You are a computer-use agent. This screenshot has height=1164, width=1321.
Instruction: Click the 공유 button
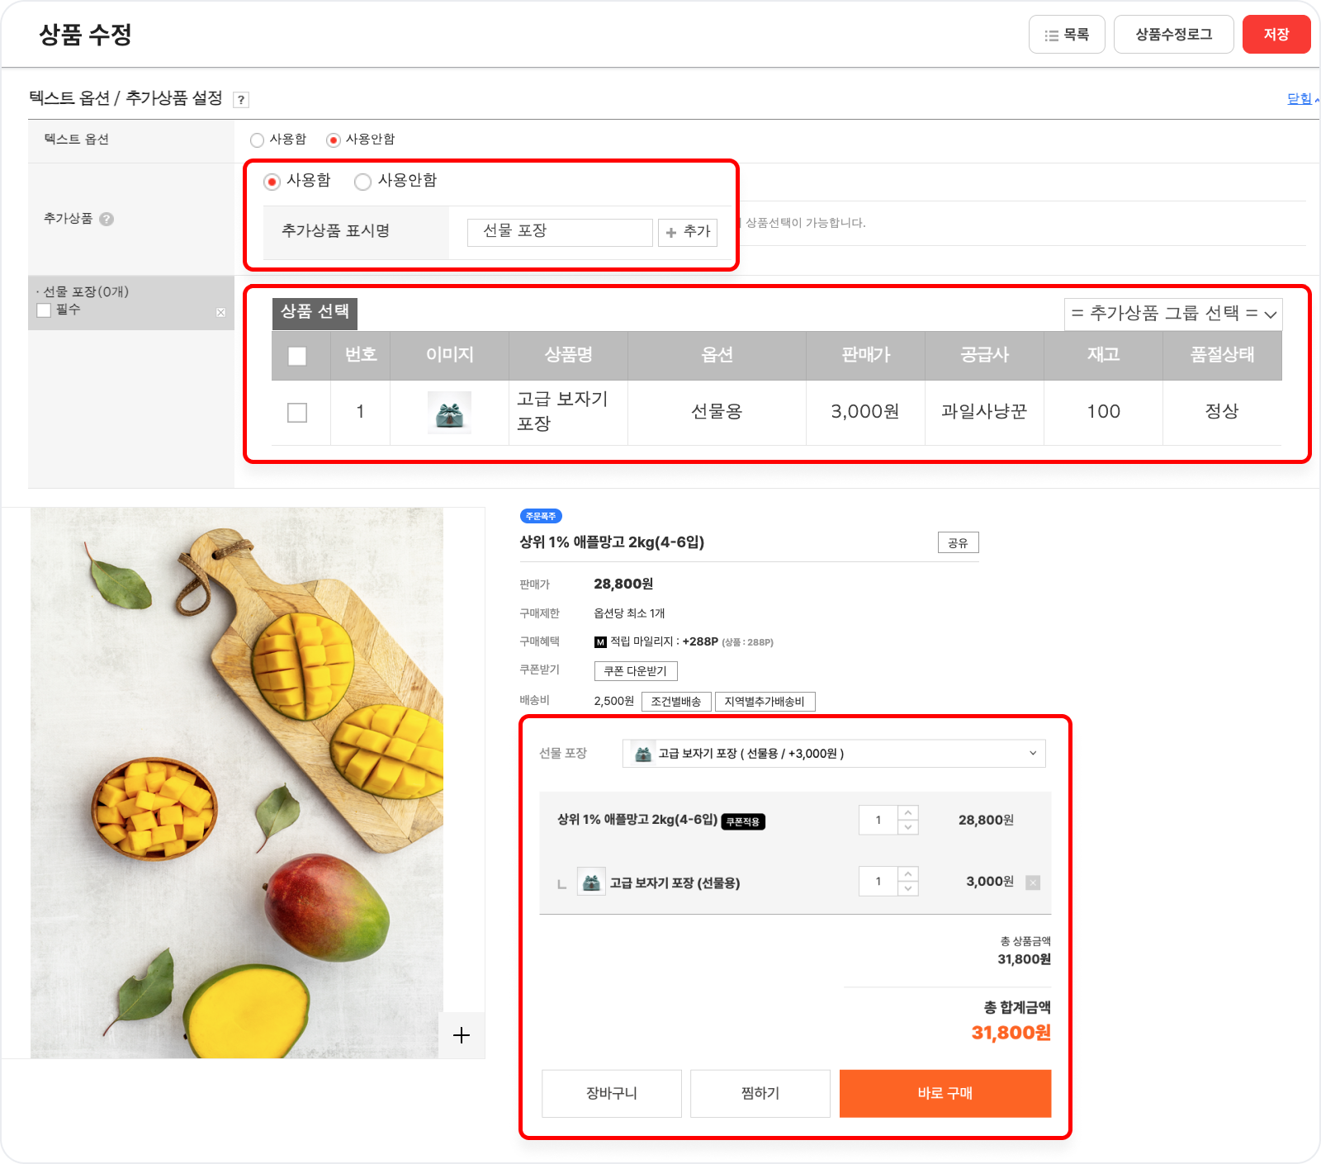(x=959, y=543)
